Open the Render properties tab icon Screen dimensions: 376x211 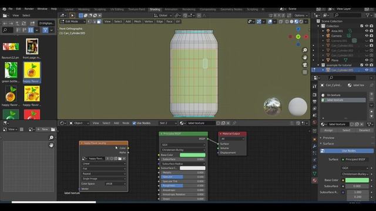click(x=314, y=95)
